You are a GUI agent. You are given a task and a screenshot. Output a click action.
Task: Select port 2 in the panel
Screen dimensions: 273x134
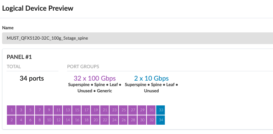(x=11, y=120)
